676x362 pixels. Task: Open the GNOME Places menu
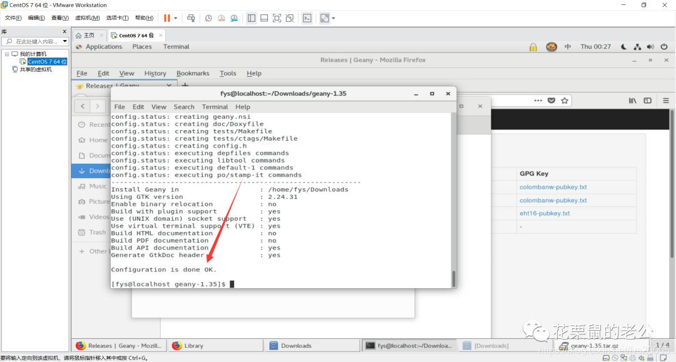[142, 46]
